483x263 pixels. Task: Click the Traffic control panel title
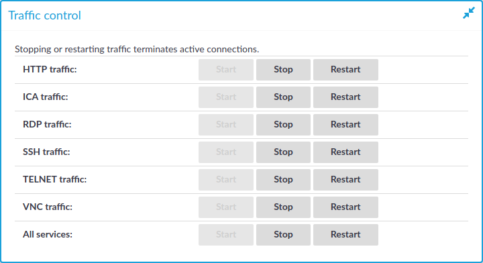pyautogui.click(x=45, y=15)
